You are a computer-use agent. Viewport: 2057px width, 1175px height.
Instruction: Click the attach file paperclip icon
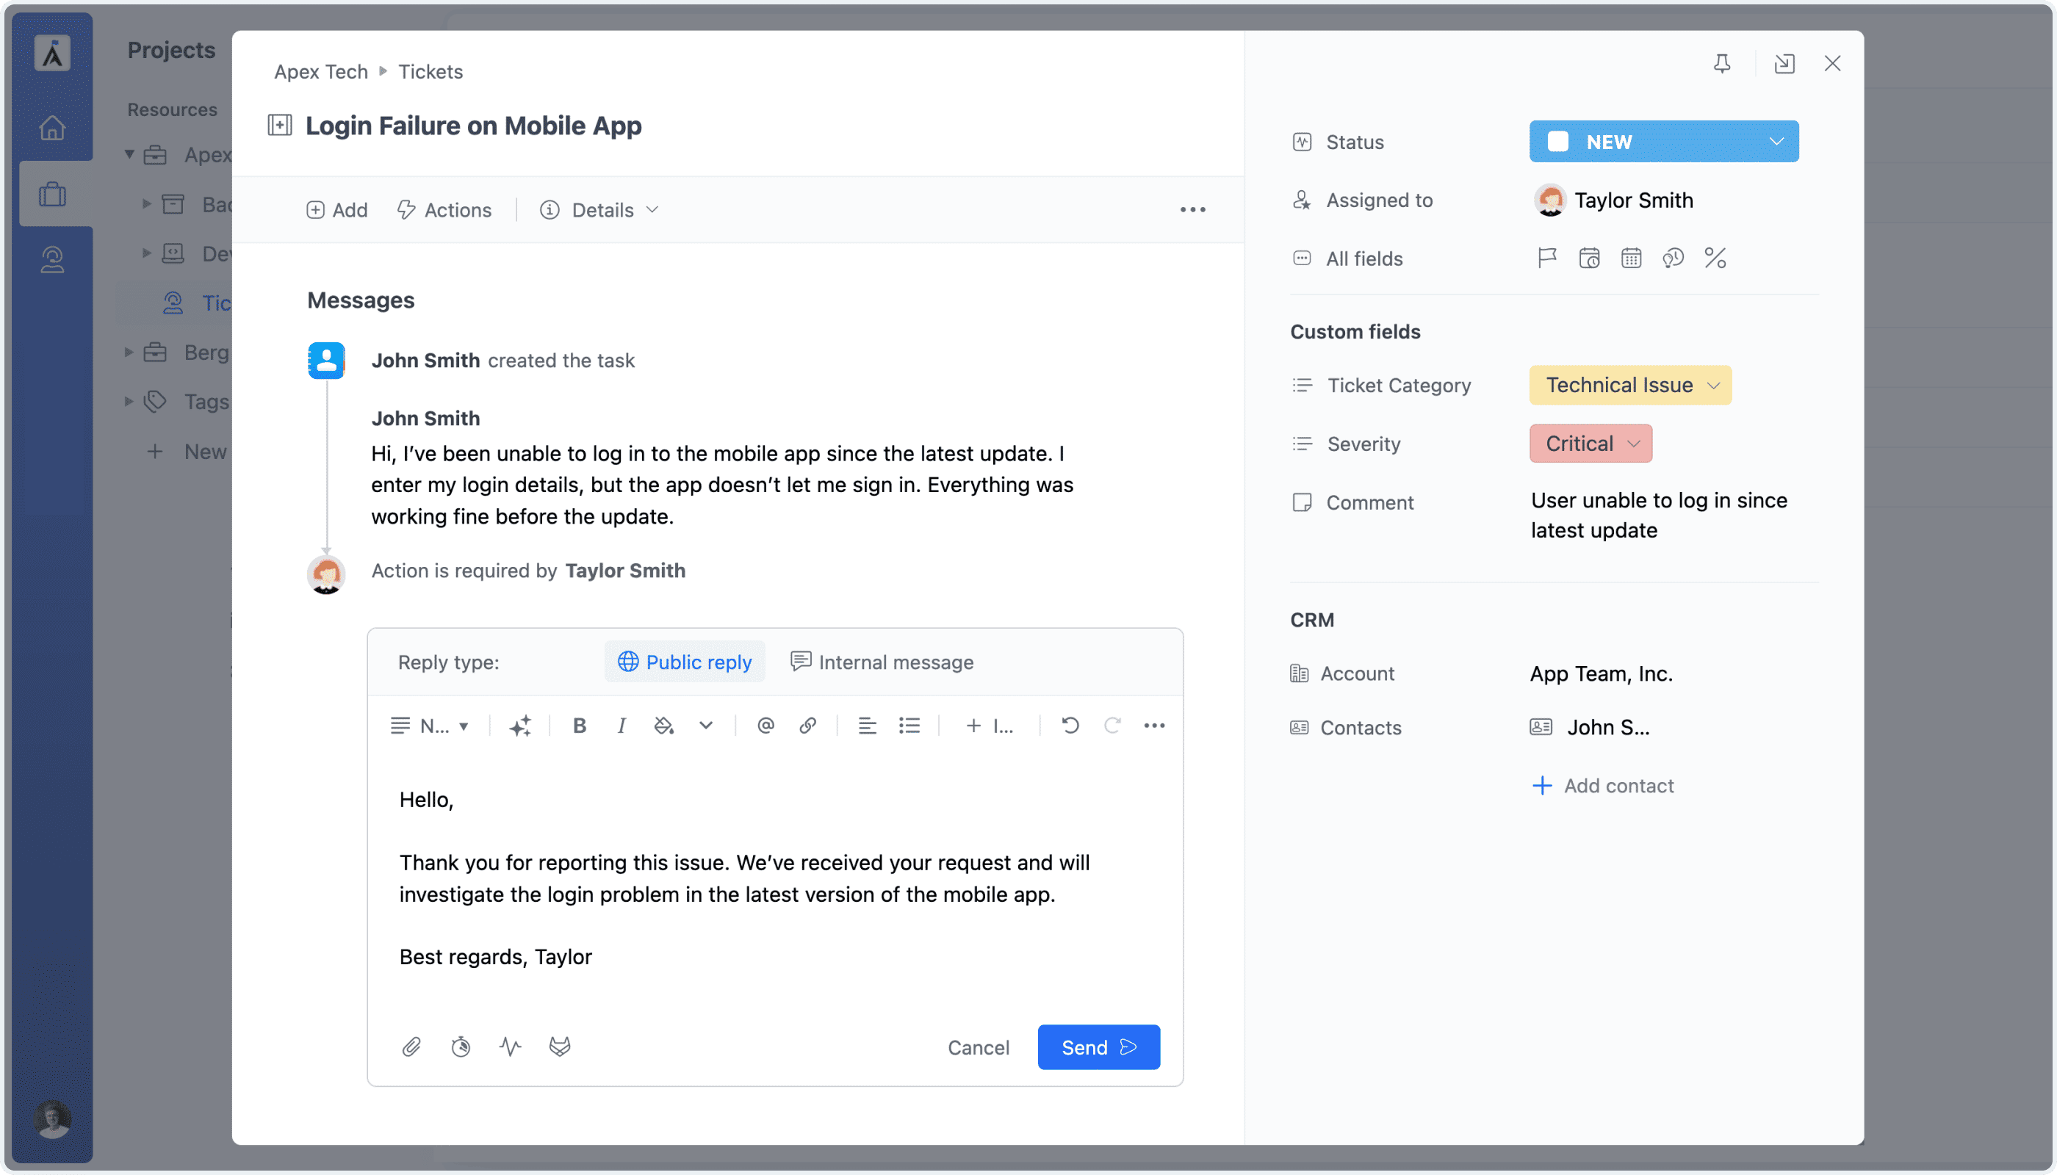(411, 1046)
